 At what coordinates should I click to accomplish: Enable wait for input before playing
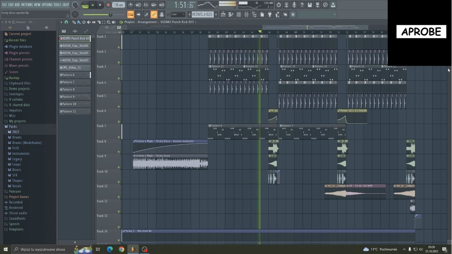pos(139,5)
